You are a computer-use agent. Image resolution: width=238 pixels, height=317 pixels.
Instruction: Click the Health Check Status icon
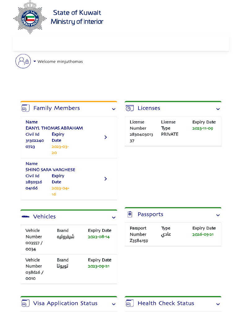[130, 303]
